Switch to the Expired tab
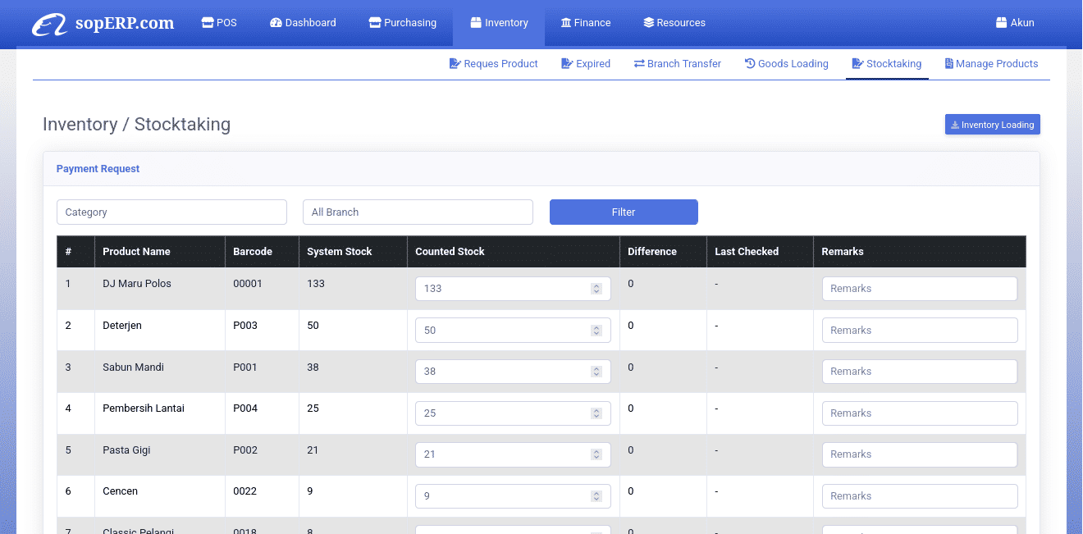1083x534 pixels. pos(586,64)
